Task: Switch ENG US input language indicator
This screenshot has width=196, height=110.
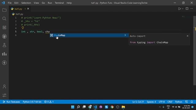Action: tap(168, 107)
